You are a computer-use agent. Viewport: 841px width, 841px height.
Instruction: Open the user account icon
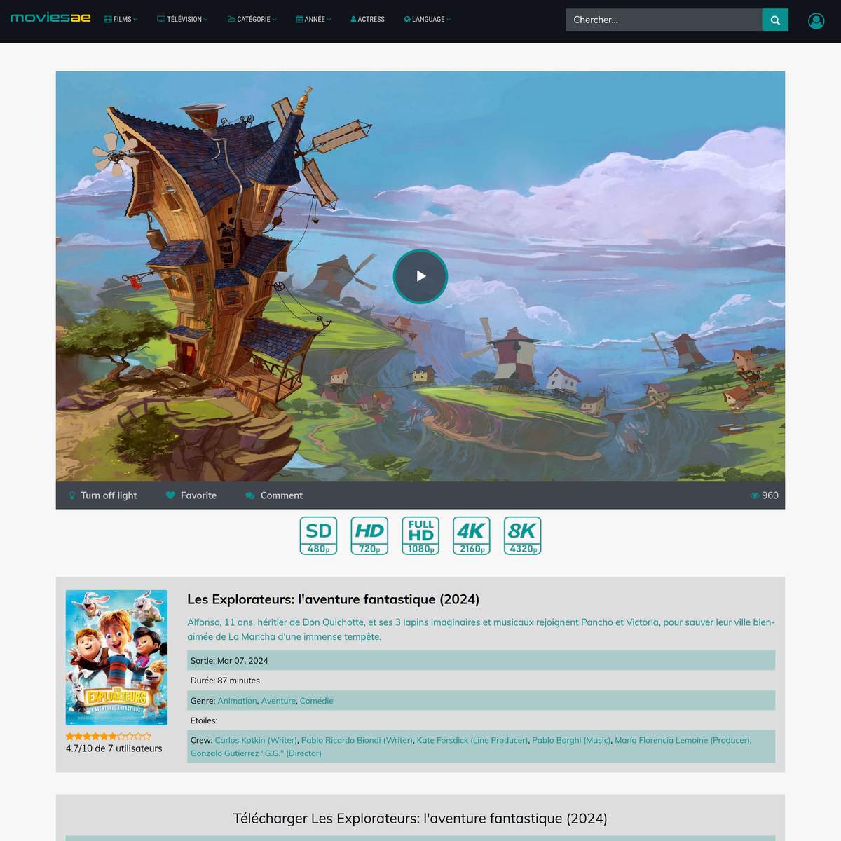816,20
